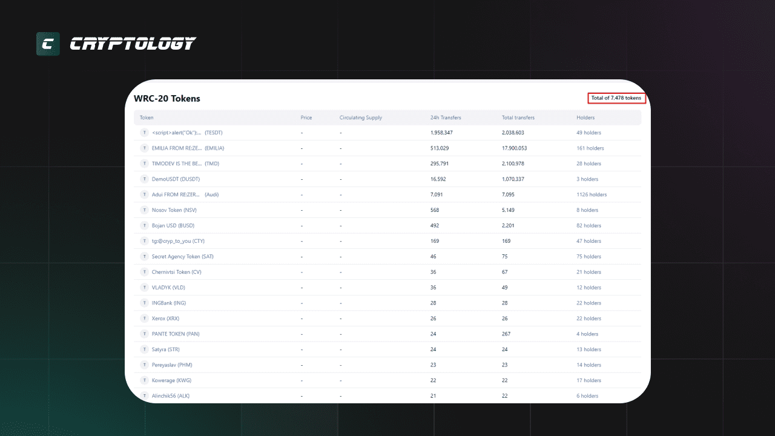The height and width of the screenshot is (436, 775).
Task: Click the Price column header
Action: 306,117
